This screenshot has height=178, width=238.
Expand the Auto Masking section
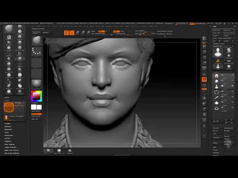9,144
